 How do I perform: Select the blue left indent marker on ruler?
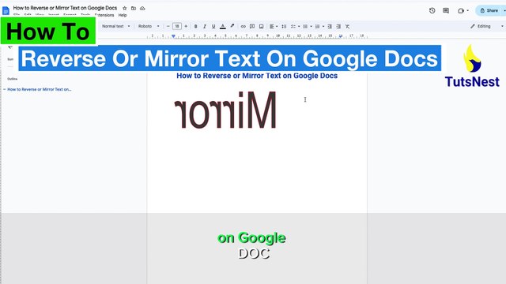click(173, 36)
